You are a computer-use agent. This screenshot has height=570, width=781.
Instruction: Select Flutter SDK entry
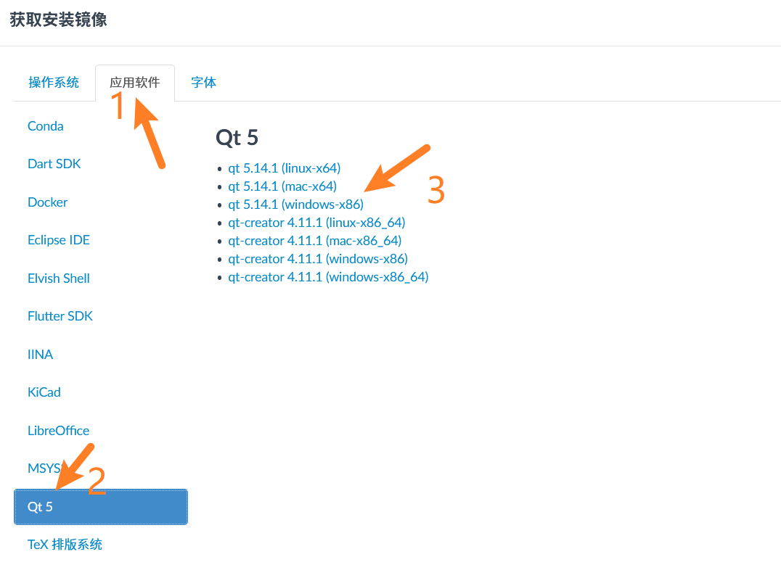60,316
